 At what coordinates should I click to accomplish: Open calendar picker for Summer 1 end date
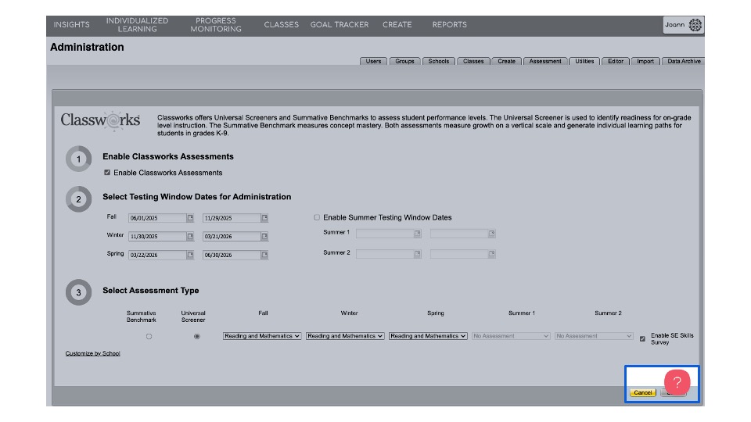pos(492,234)
